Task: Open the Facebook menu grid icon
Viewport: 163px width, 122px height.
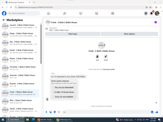Action: (146, 13)
